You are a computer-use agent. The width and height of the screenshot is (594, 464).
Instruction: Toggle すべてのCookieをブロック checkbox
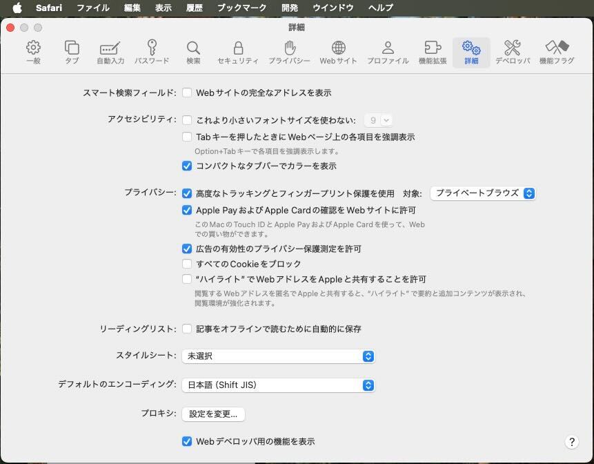tap(187, 264)
